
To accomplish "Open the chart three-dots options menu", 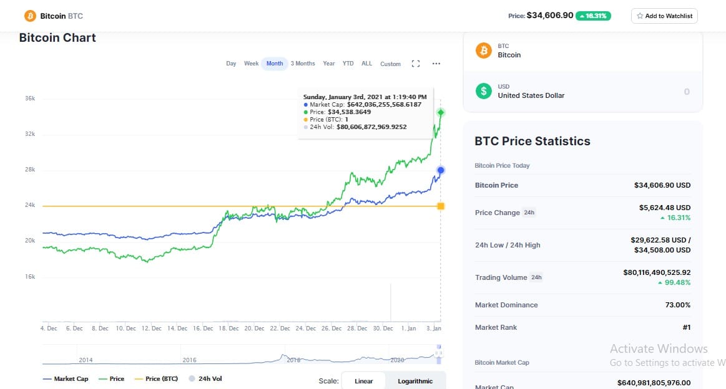I will coord(436,64).
